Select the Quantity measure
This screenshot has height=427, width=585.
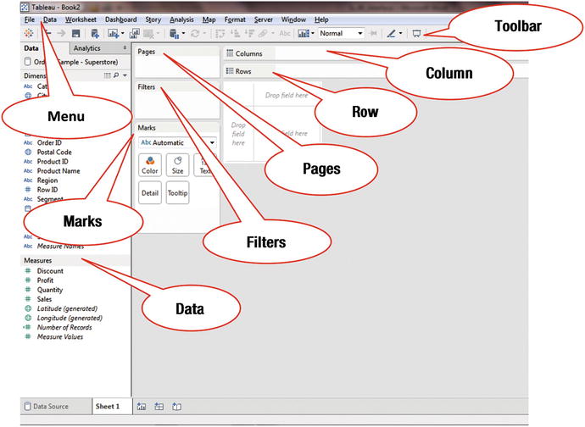point(50,290)
